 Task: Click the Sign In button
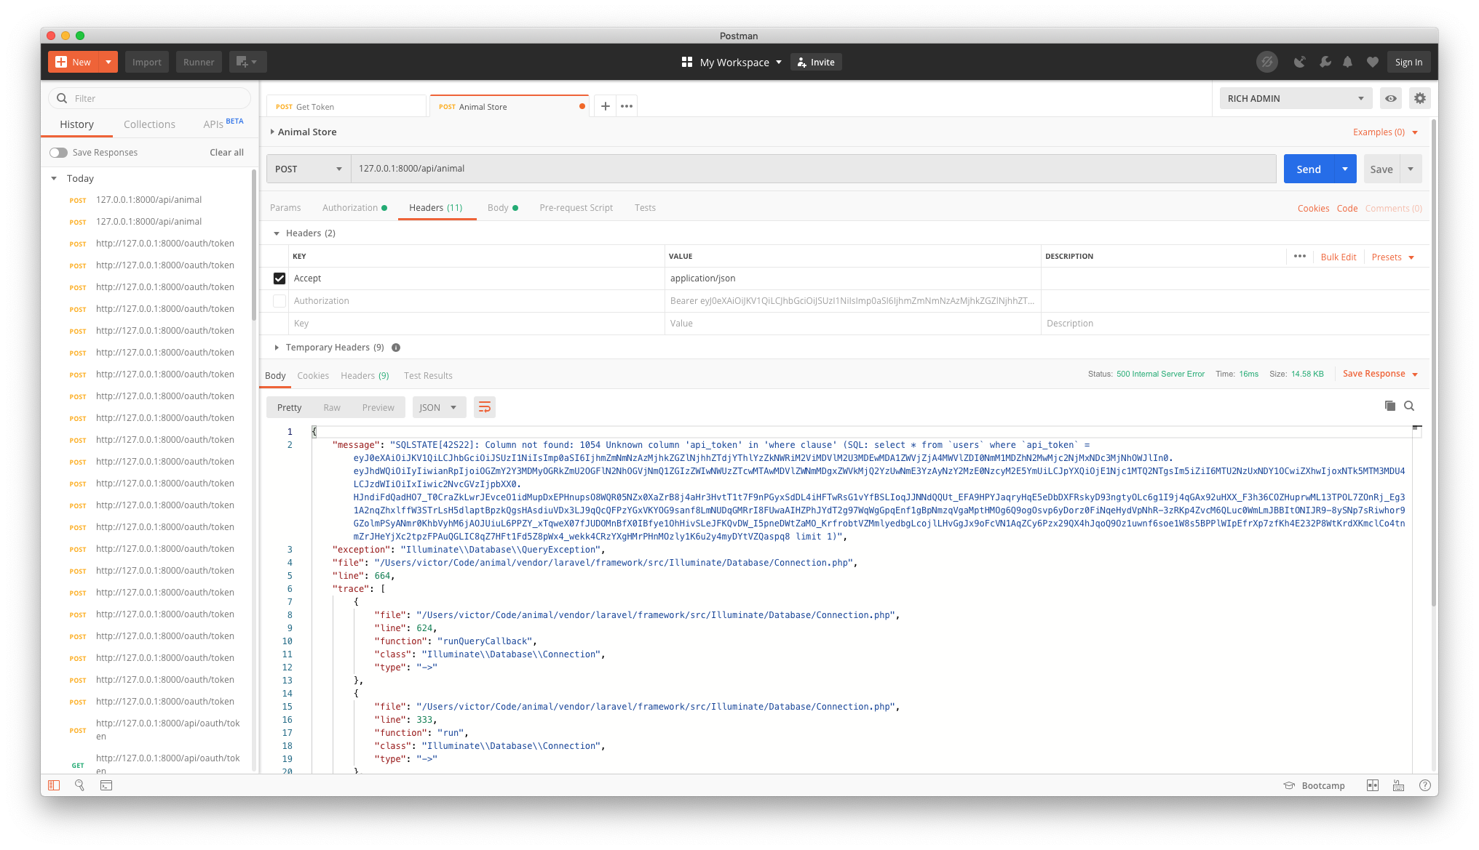[x=1409, y=63]
